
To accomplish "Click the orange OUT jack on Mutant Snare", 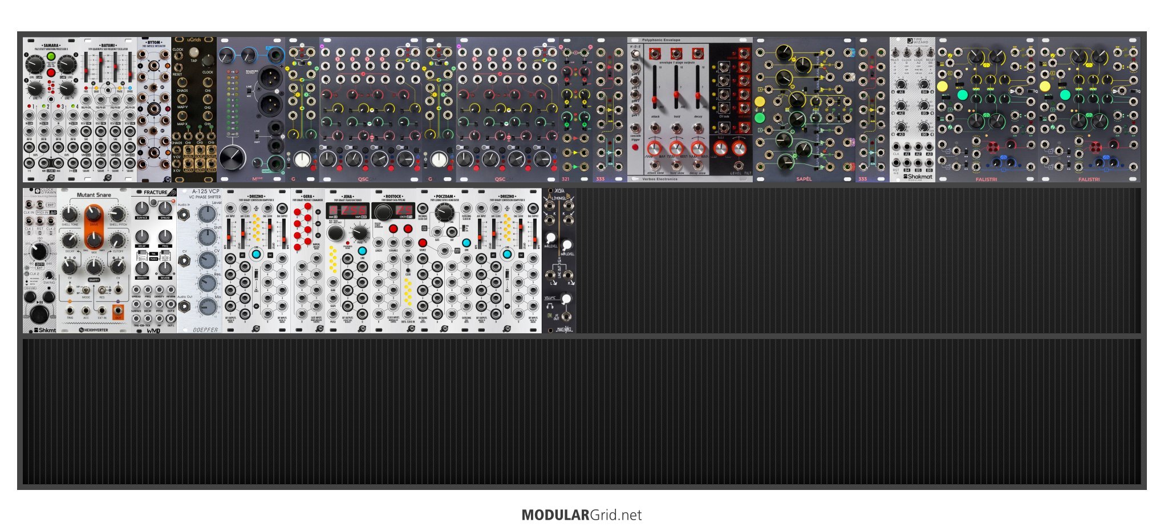I will coord(118,311).
